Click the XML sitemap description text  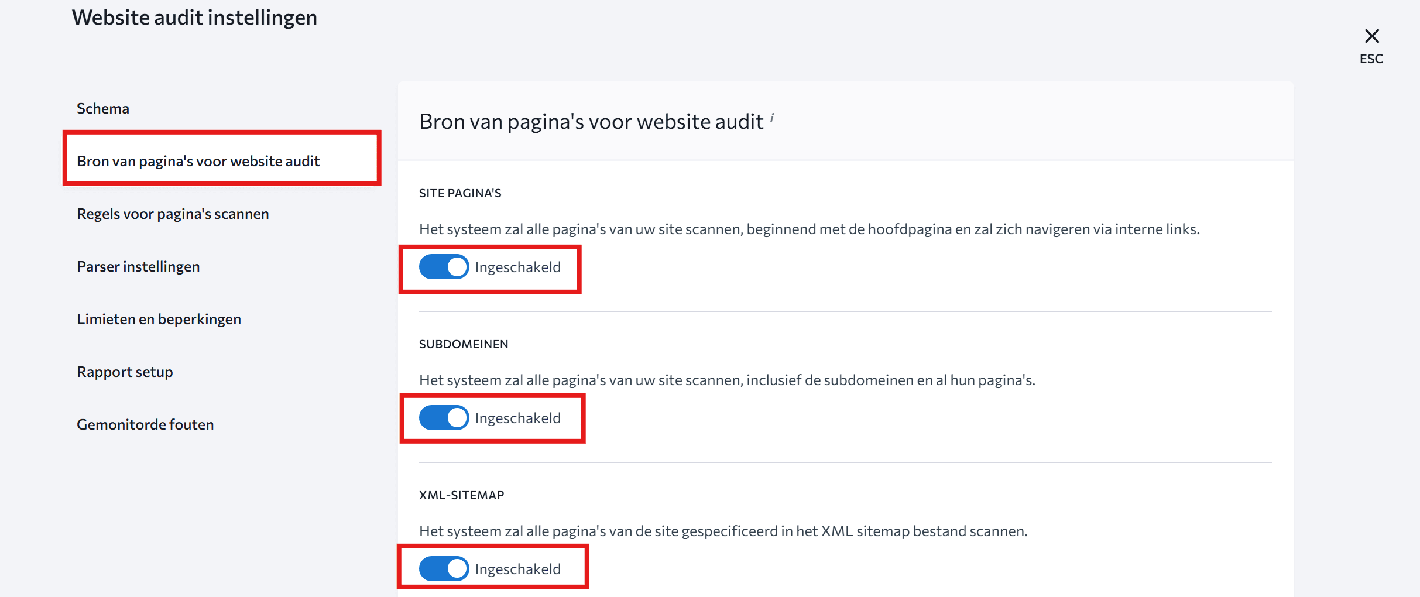pos(723,531)
